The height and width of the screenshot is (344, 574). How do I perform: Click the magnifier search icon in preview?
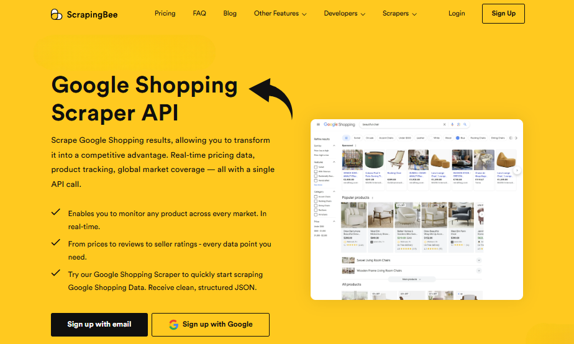466,125
